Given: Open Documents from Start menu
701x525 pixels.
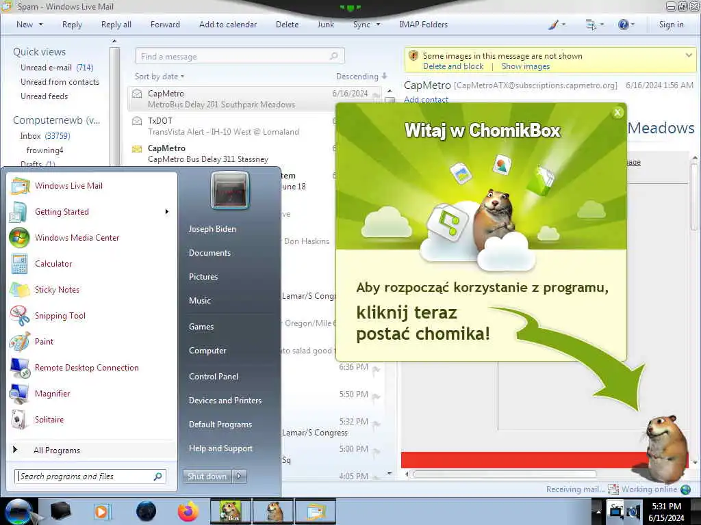Looking at the screenshot, I should coord(209,253).
